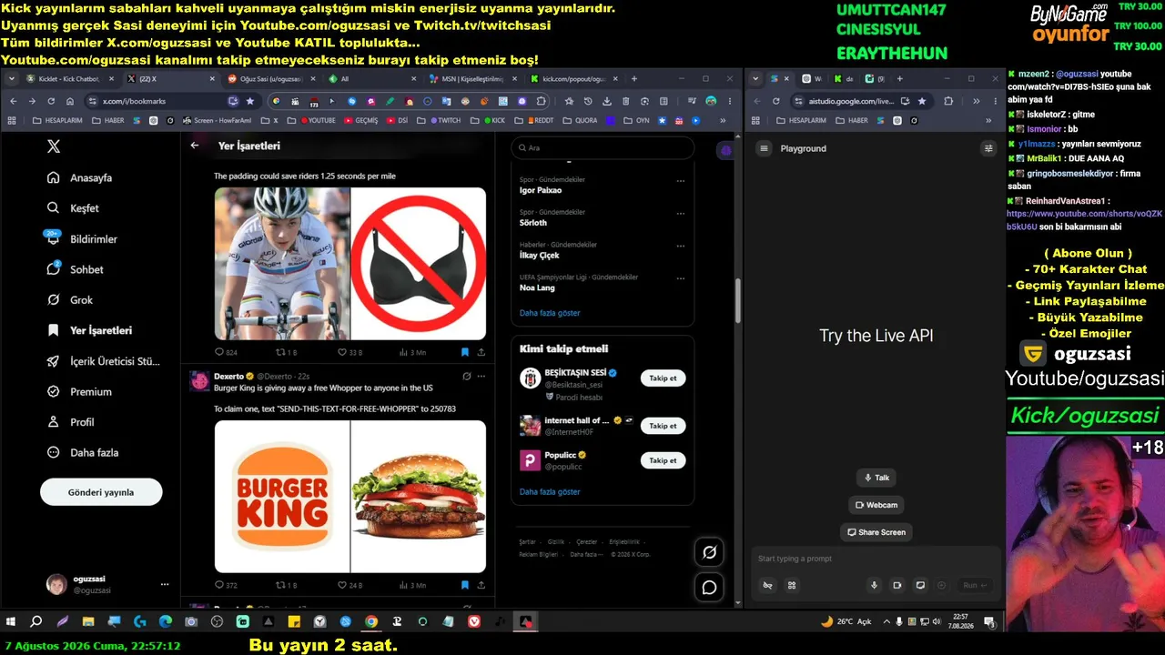This screenshot has width=1165, height=655.
Task: Open Chrome from Windows taskbar
Action: [371, 622]
